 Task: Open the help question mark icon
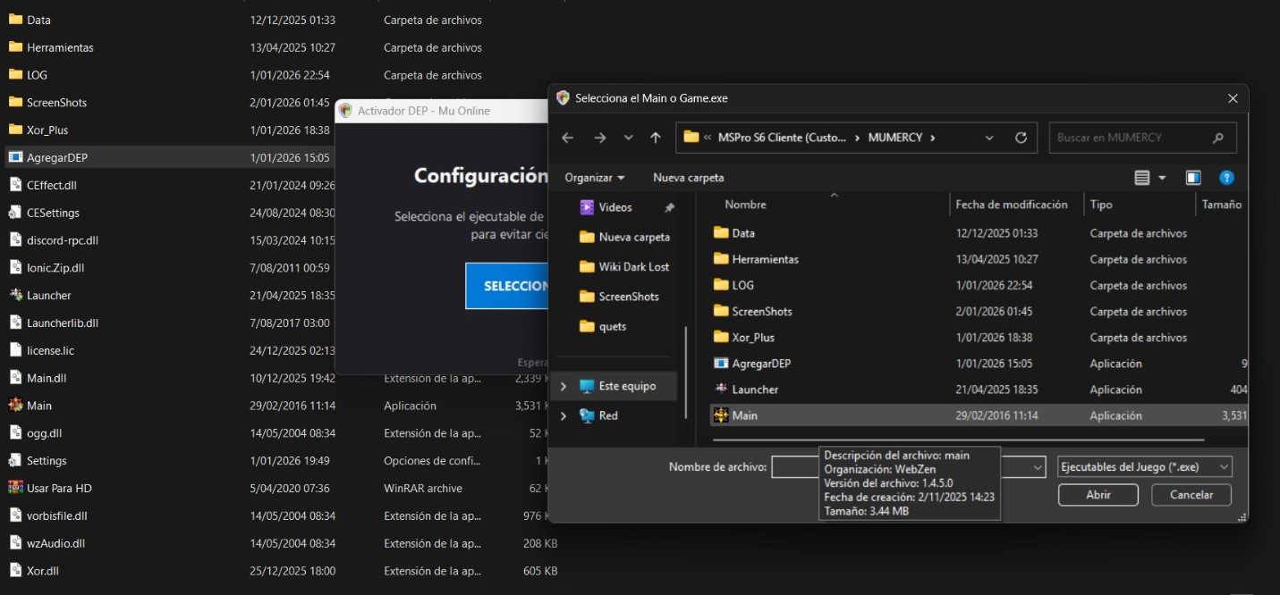1226,178
